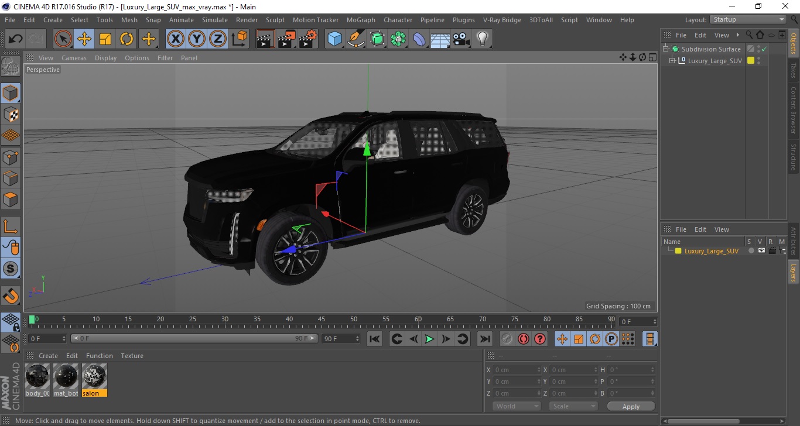Click Render View clapperboard icon
This screenshot has height=426, width=800.
pos(266,39)
